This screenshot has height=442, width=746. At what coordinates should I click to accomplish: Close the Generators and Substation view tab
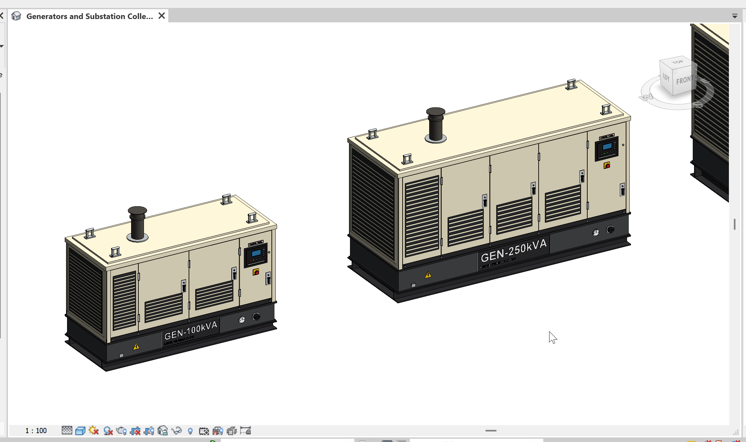162,16
